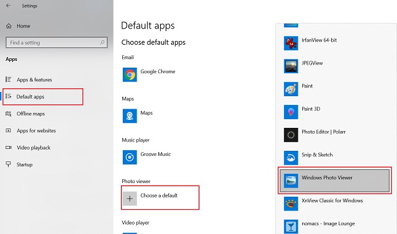Select the Windows Photo Viewer icon
397x234 pixels.
pos(291,181)
